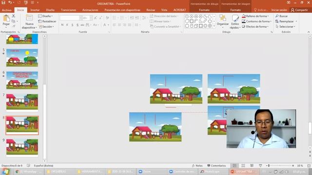Open the Archivo menu
312x175 pixels.
6,10
